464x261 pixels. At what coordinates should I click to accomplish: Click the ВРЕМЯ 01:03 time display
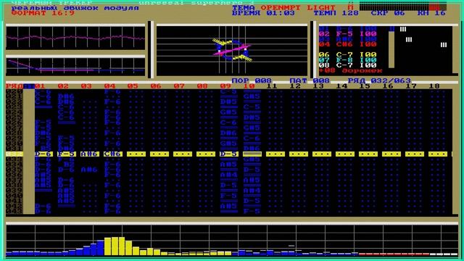(263, 13)
